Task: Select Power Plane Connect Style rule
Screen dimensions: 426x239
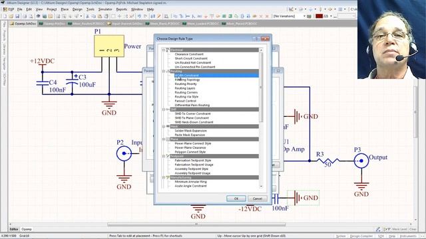Action: 192,143
